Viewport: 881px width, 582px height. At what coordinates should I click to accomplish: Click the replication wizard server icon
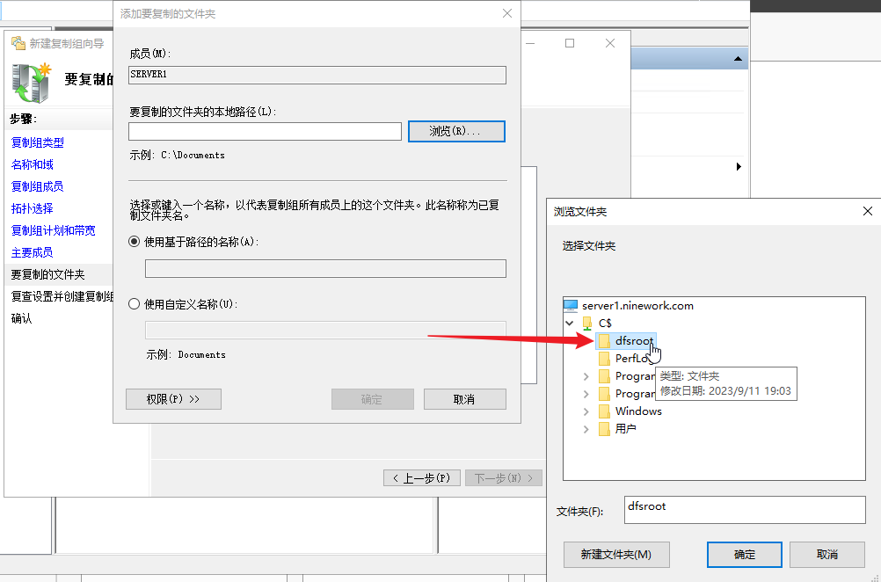tap(33, 81)
